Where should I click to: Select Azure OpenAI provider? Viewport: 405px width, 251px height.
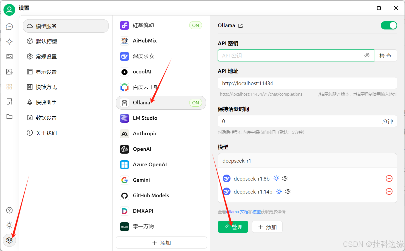[x=161, y=165]
